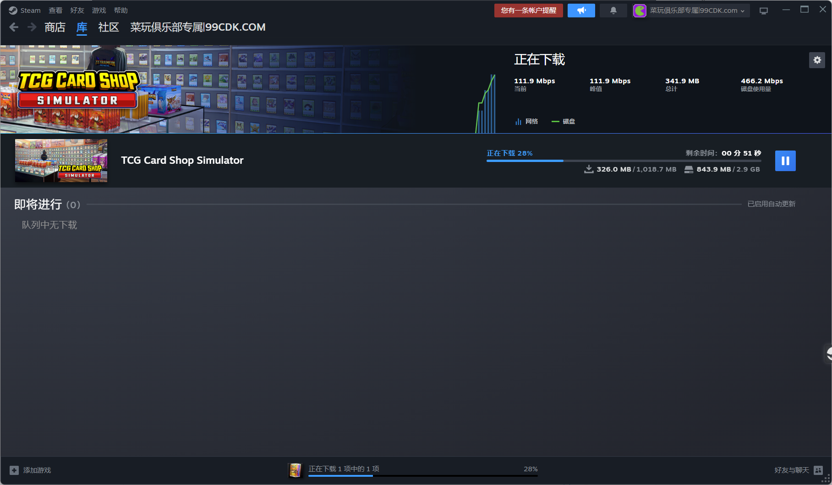Pause the TCG Card Shop Simulator download

pos(785,161)
